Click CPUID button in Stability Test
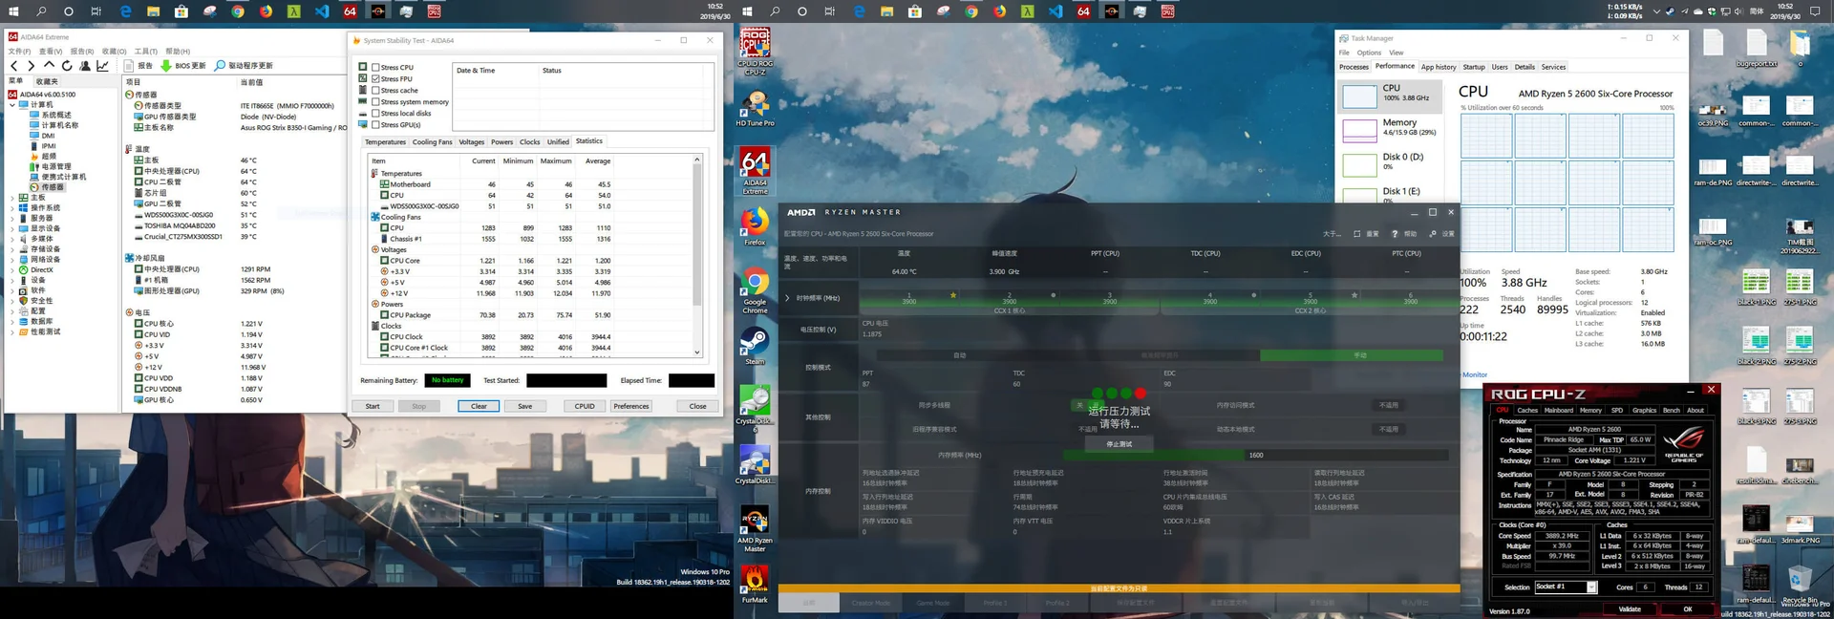1834x619 pixels. point(585,406)
